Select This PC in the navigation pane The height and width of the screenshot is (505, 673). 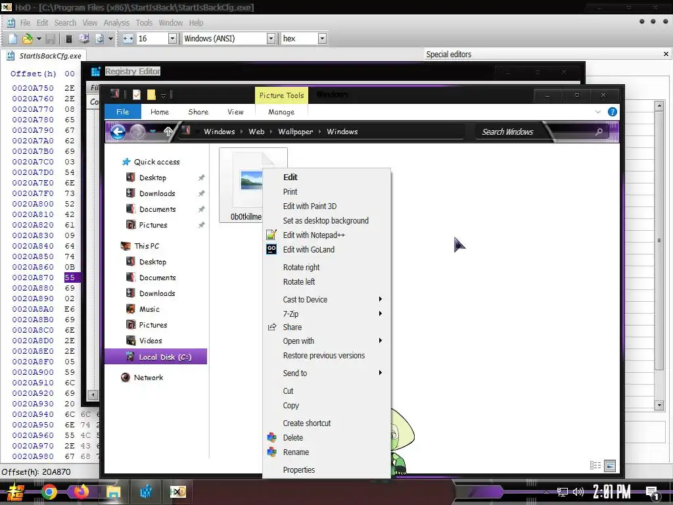pyautogui.click(x=147, y=246)
